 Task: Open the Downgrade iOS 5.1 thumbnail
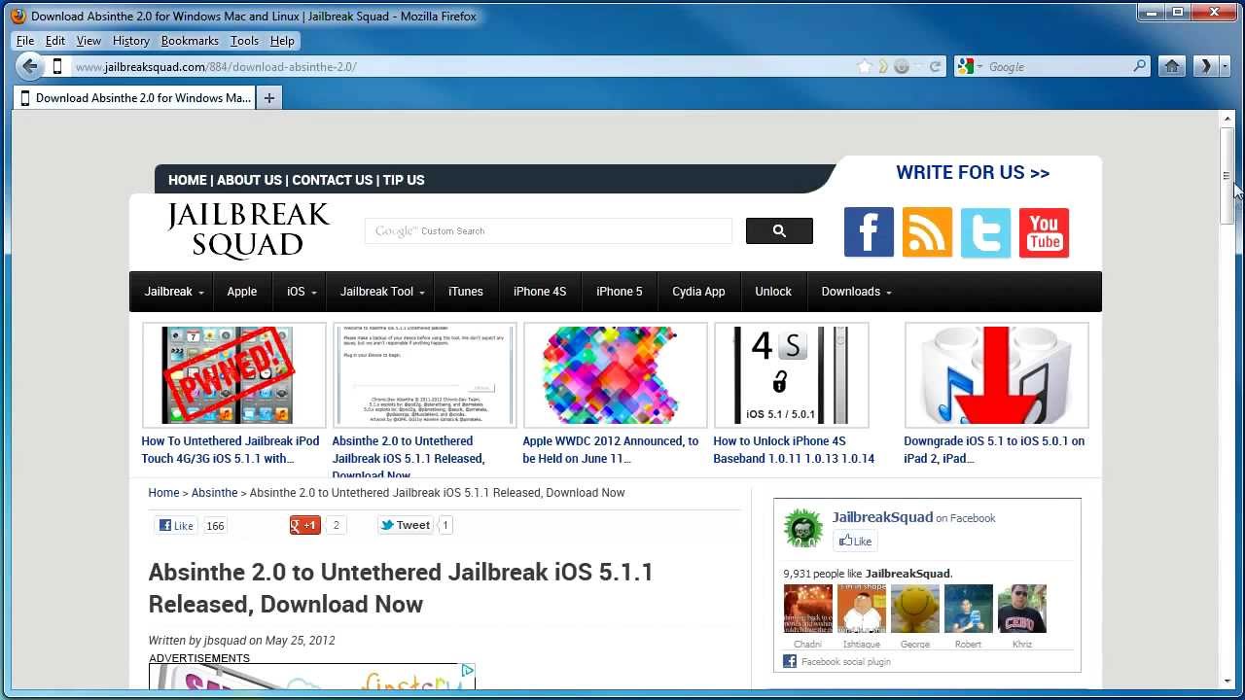coord(997,375)
